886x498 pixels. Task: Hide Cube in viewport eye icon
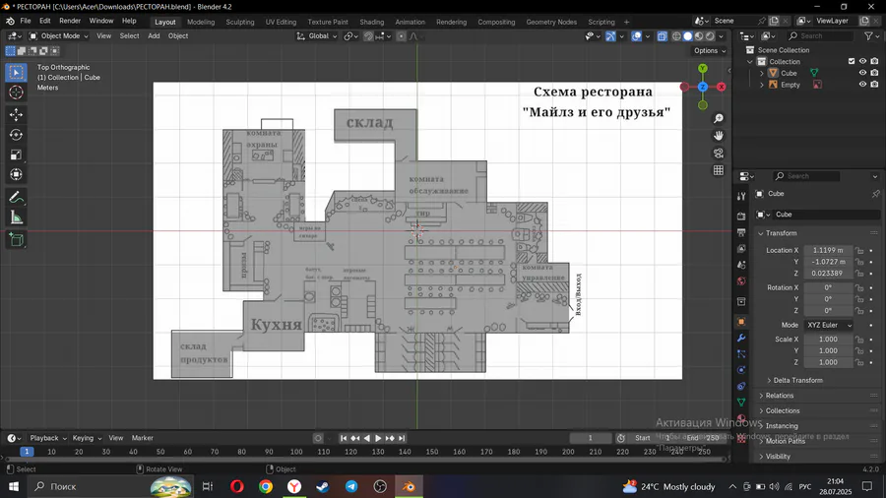pos(862,73)
